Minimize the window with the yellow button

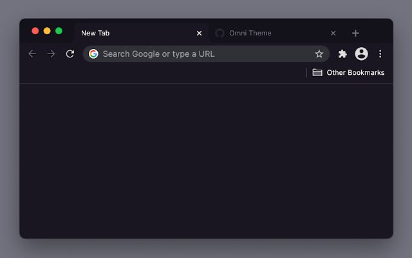(47, 31)
